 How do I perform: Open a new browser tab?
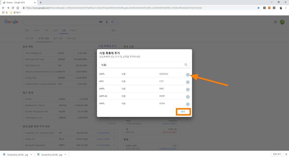click(x=40, y=3)
